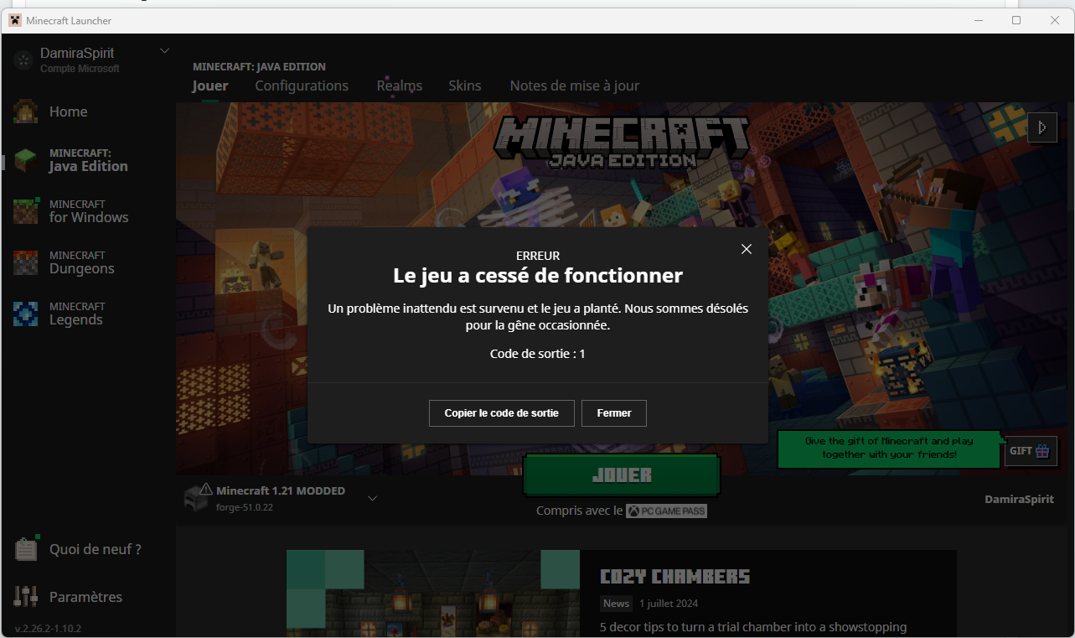The width and height of the screenshot is (1075, 638).
Task: Click the DamiraSpirit player name at right
Action: pos(1020,499)
